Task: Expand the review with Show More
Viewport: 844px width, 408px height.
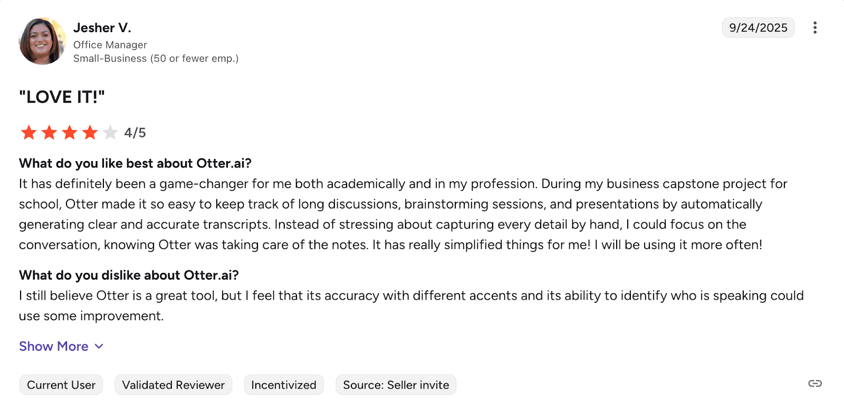Action: (x=54, y=346)
